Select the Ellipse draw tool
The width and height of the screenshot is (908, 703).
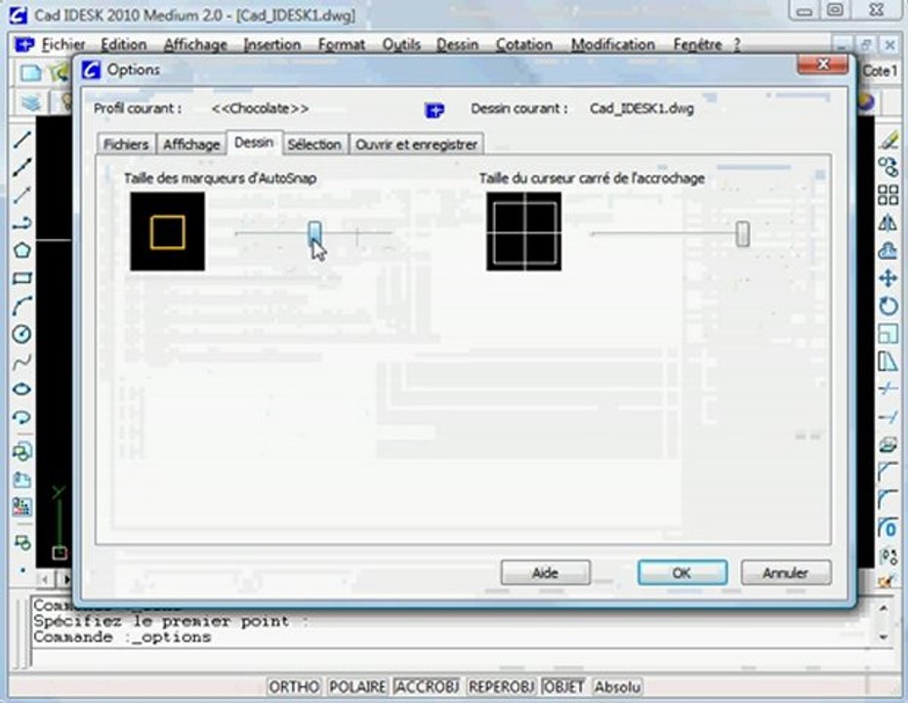point(22,390)
